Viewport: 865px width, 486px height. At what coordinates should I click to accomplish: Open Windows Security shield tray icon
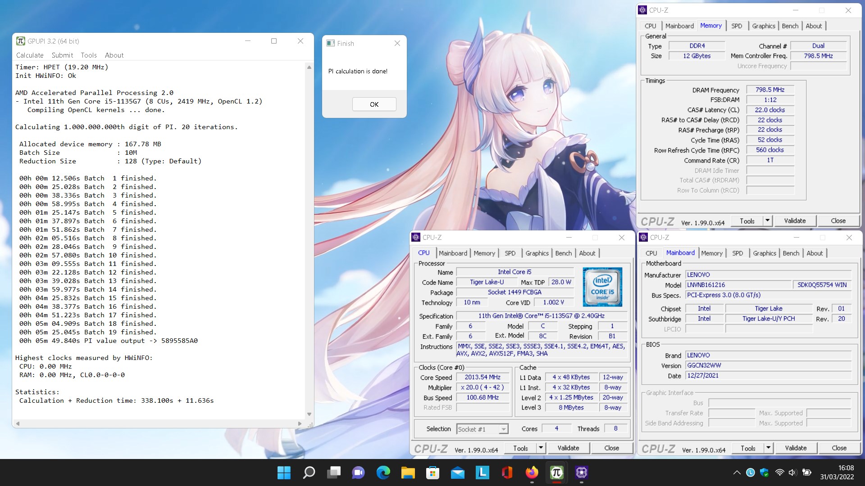[765, 472]
